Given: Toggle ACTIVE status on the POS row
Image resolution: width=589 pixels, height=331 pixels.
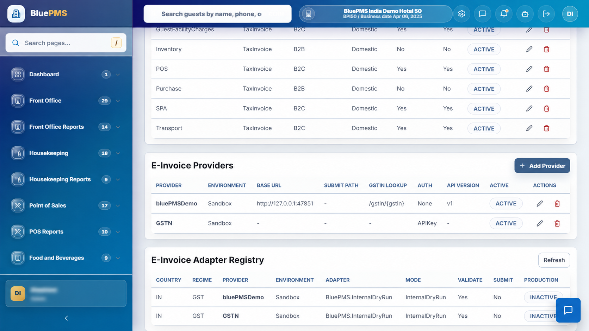Looking at the screenshot, I should click(x=484, y=69).
